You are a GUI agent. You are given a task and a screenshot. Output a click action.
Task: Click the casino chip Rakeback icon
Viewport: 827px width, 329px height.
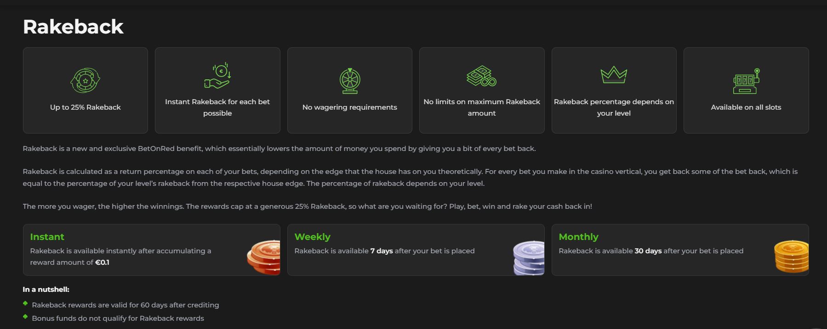(85, 81)
